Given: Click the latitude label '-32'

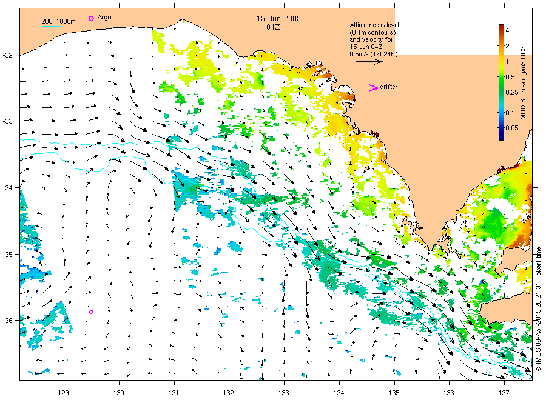Looking at the screenshot, I should click(x=8, y=55).
